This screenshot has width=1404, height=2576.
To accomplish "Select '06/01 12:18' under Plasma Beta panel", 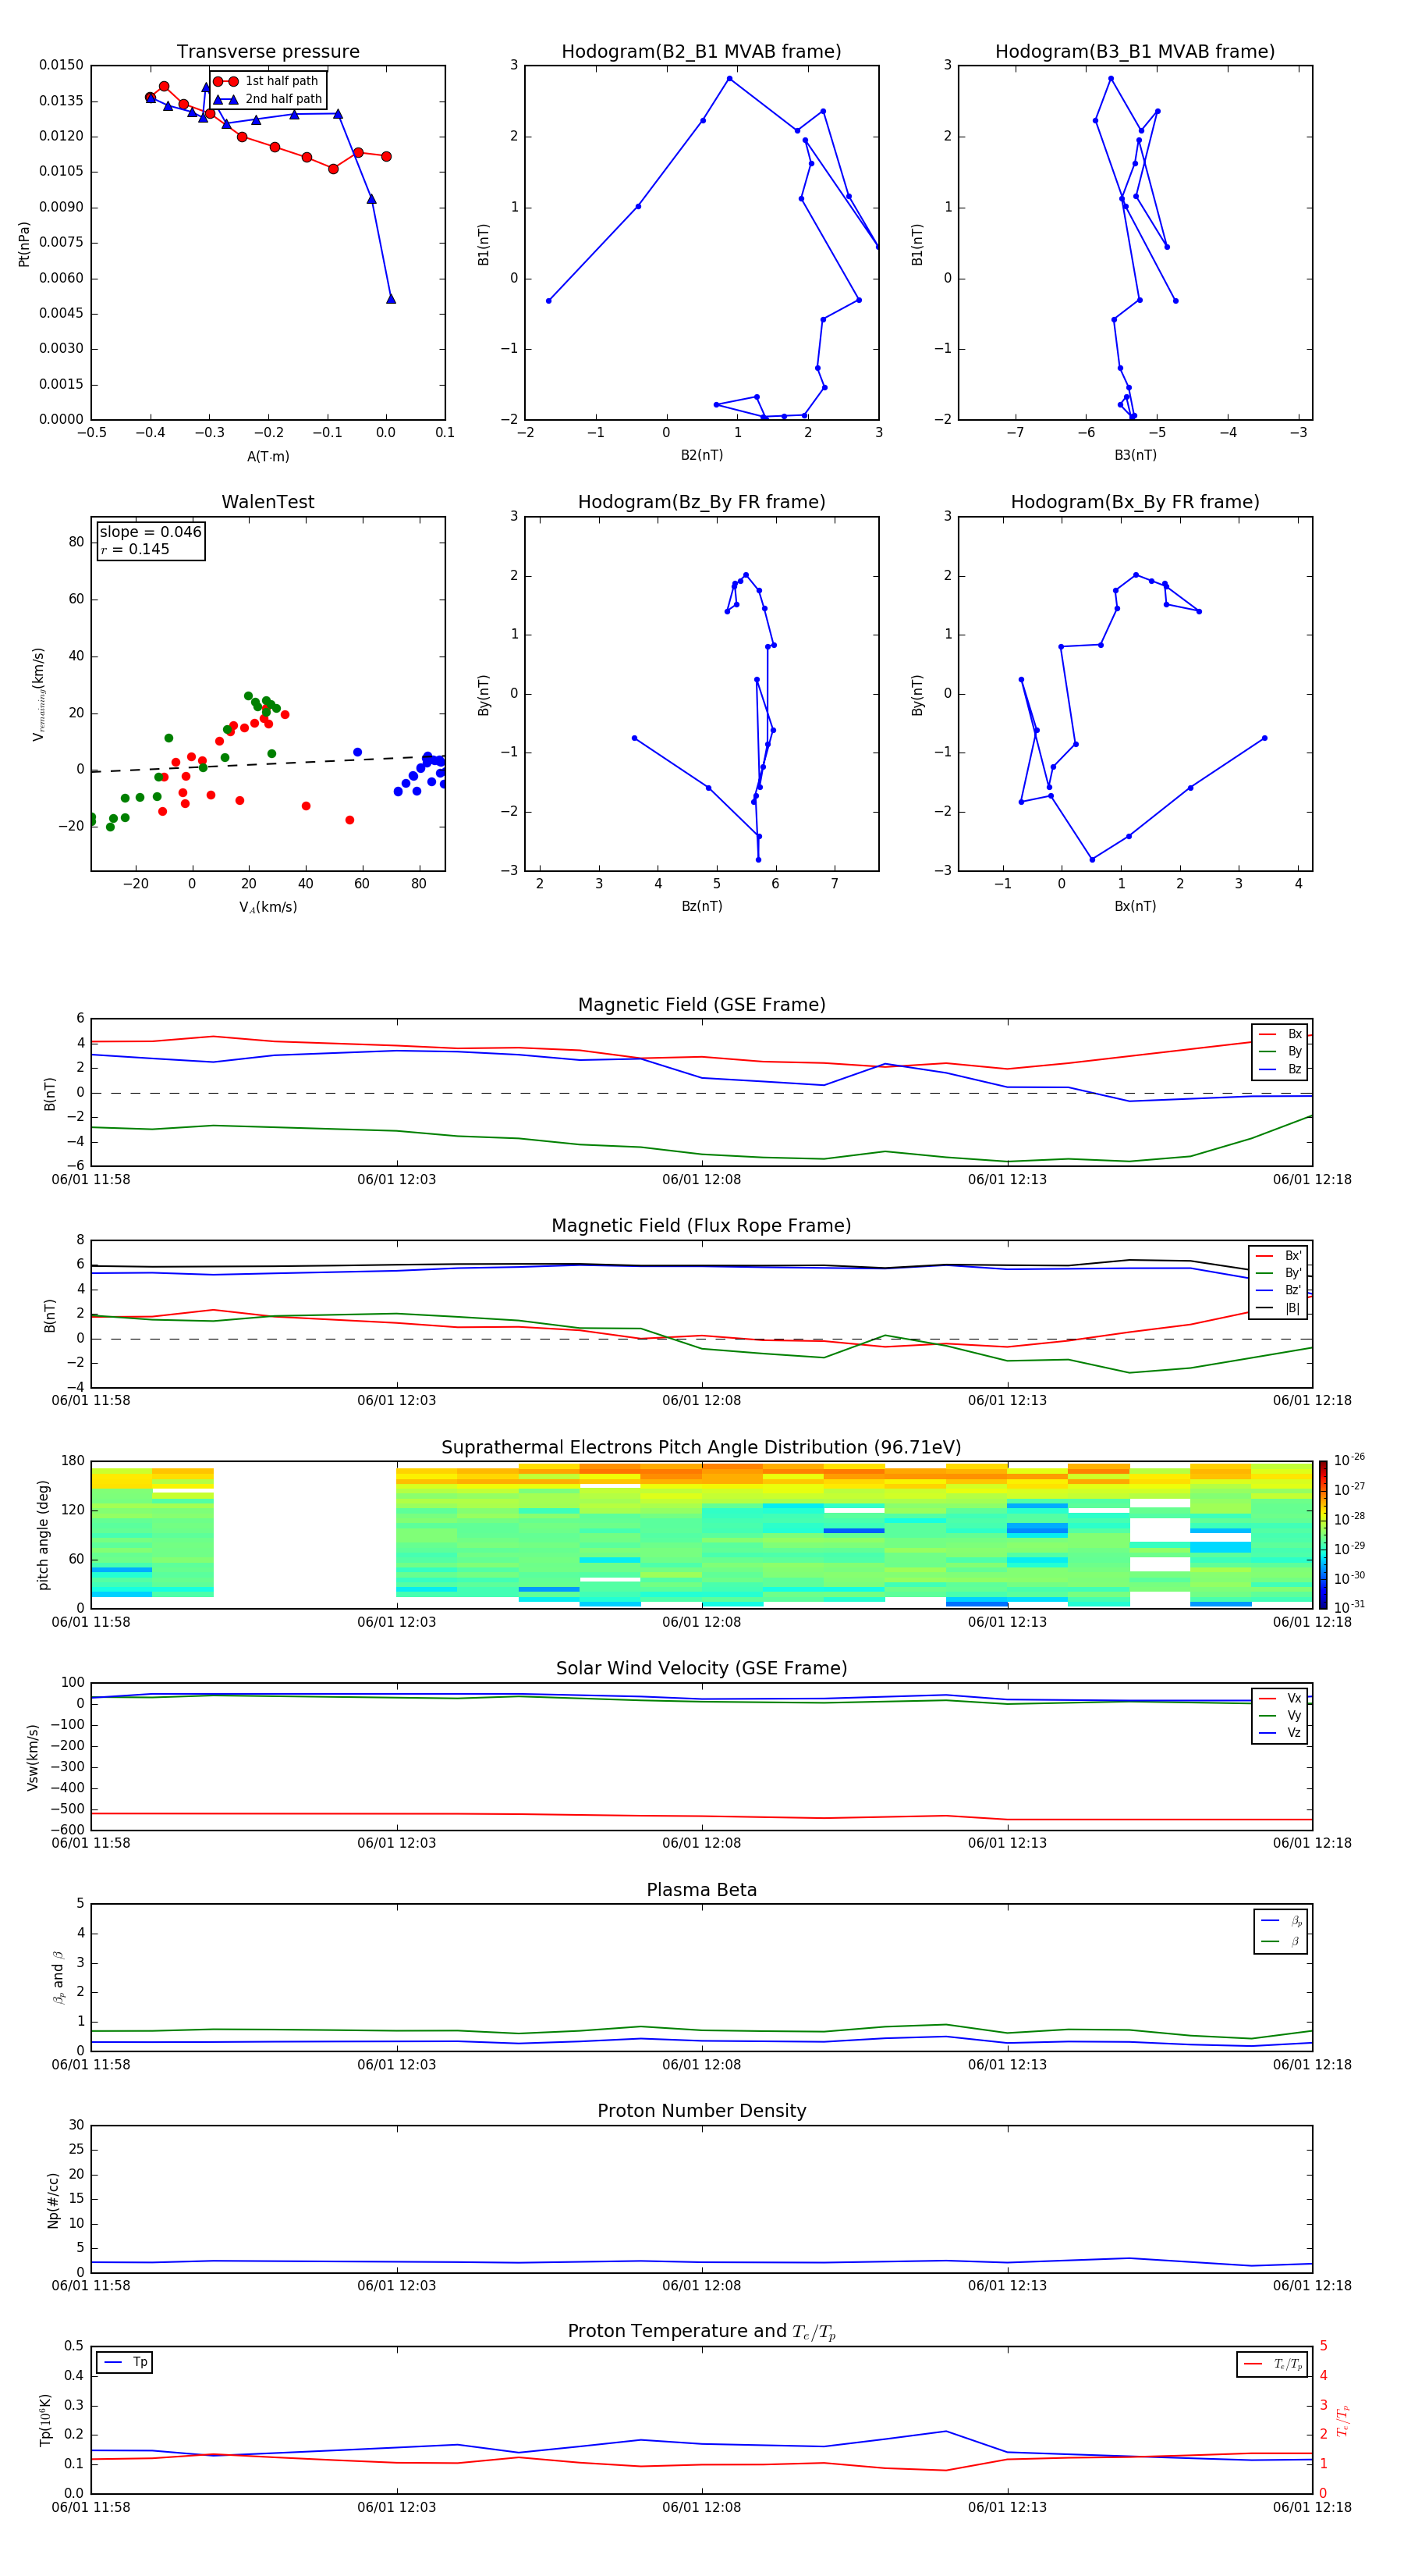I will tap(1312, 2065).
